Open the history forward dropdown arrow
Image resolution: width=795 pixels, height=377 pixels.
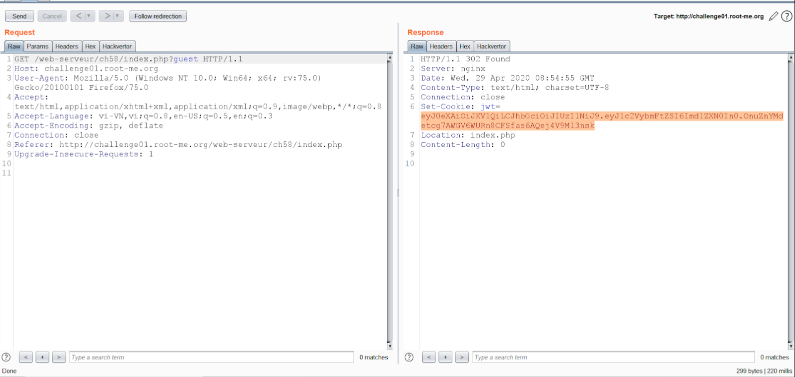[x=118, y=16]
